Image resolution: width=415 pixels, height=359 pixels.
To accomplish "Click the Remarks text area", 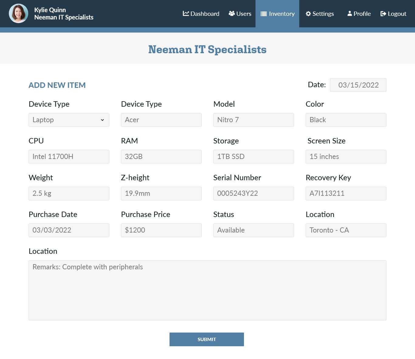I will [x=207, y=290].
